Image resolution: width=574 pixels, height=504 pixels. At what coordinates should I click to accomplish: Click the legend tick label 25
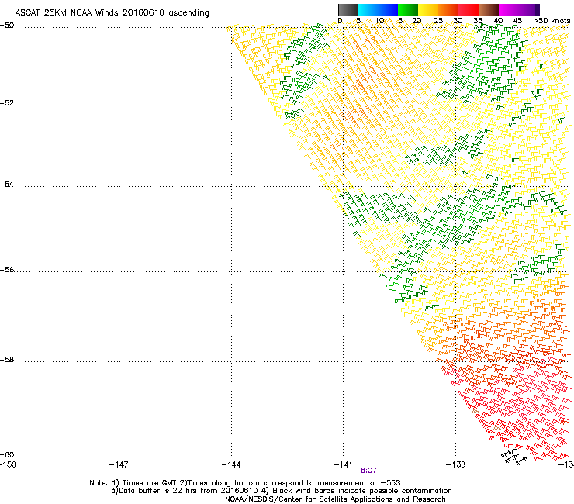point(438,21)
